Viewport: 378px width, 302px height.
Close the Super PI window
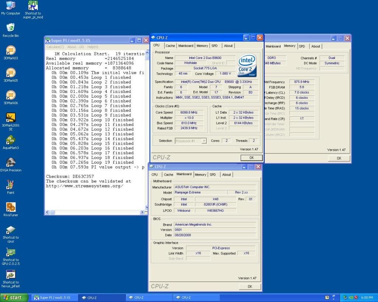[146, 41]
